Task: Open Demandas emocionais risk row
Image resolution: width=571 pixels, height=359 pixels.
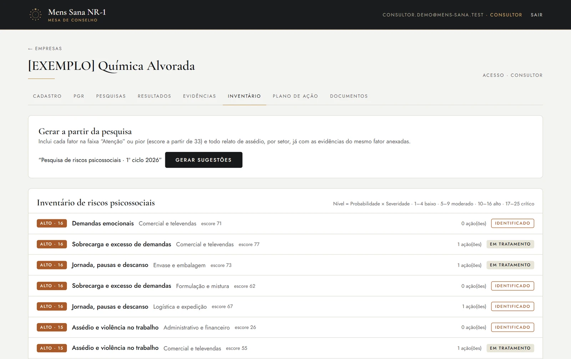Action: 285,224
